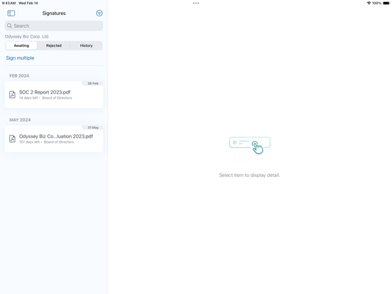Click the Signatures title
The image size is (392, 294).
54,13
